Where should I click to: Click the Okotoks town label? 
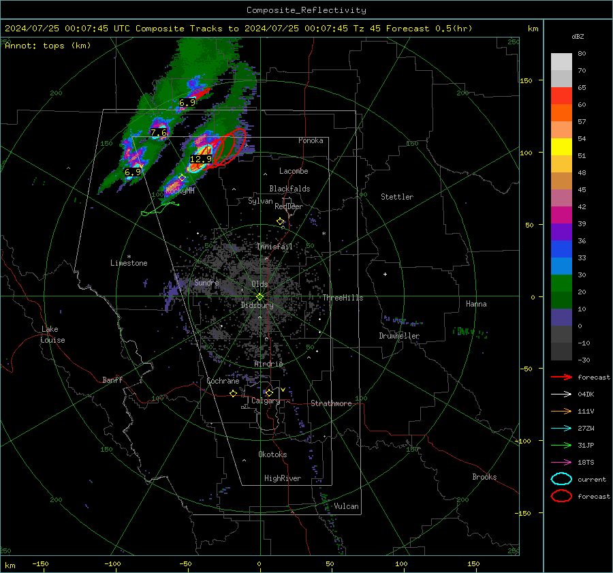pos(272,454)
